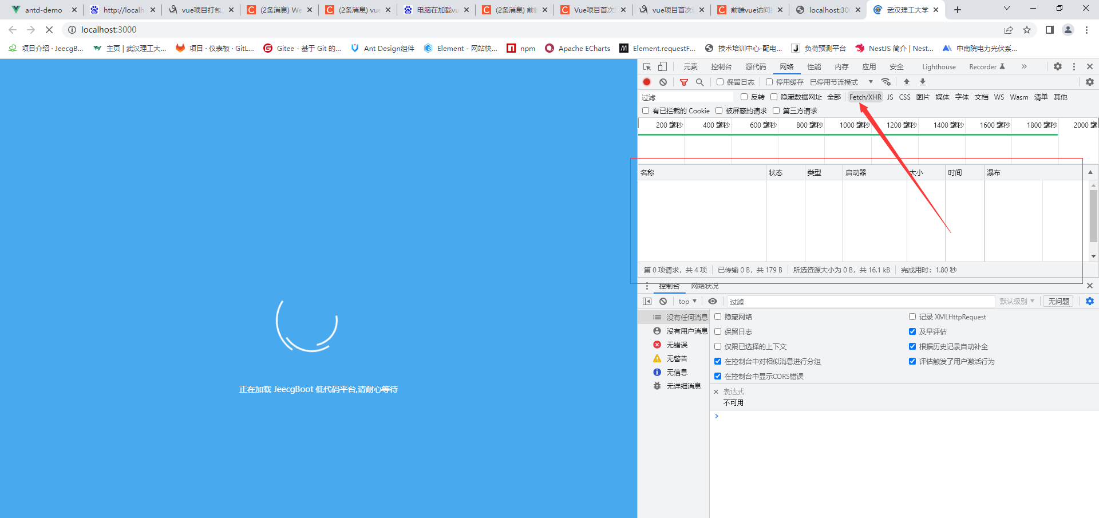The width and height of the screenshot is (1099, 518).
Task: Open the Apache ECharts bookmark
Action: click(578, 49)
